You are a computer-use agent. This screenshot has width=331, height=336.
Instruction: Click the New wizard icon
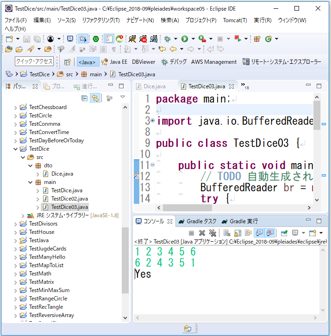9,39
